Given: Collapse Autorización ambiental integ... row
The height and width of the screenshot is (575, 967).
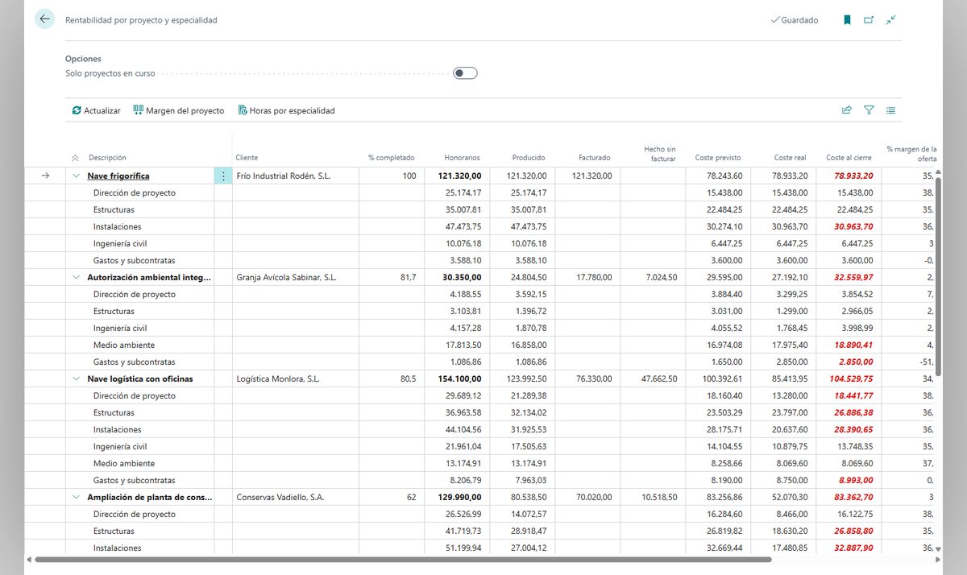Looking at the screenshot, I should click(x=76, y=277).
